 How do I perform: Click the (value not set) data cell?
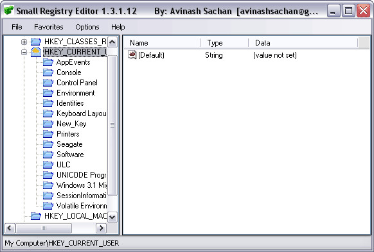[x=275, y=55]
